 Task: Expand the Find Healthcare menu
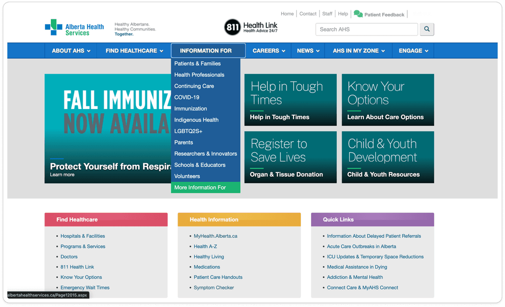point(134,51)
